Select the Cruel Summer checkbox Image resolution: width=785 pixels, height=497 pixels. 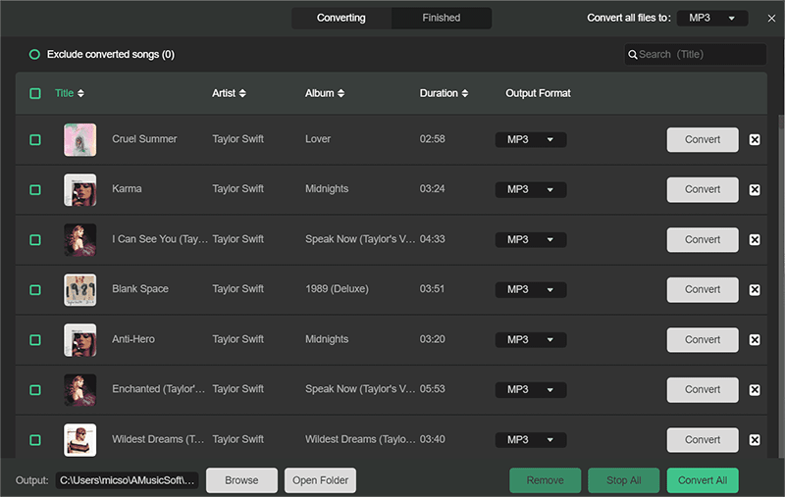pyautogui.click(x=35, y=139)
